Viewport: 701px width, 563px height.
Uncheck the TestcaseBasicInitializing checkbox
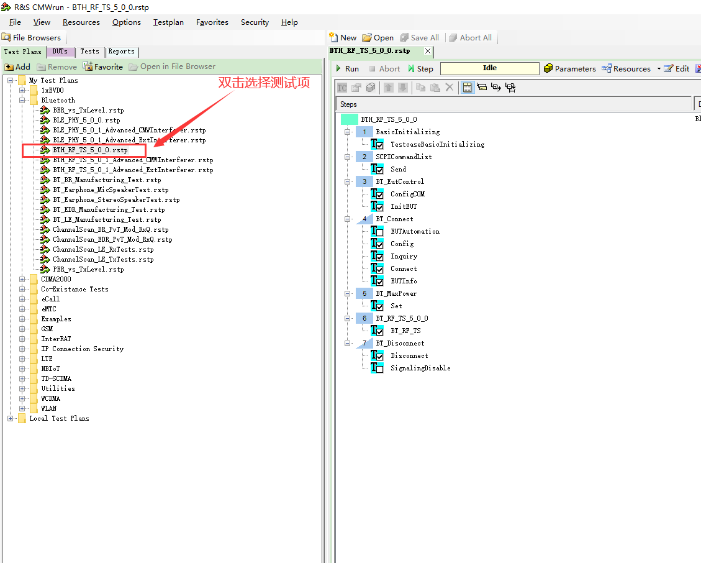tap(380, 145)
